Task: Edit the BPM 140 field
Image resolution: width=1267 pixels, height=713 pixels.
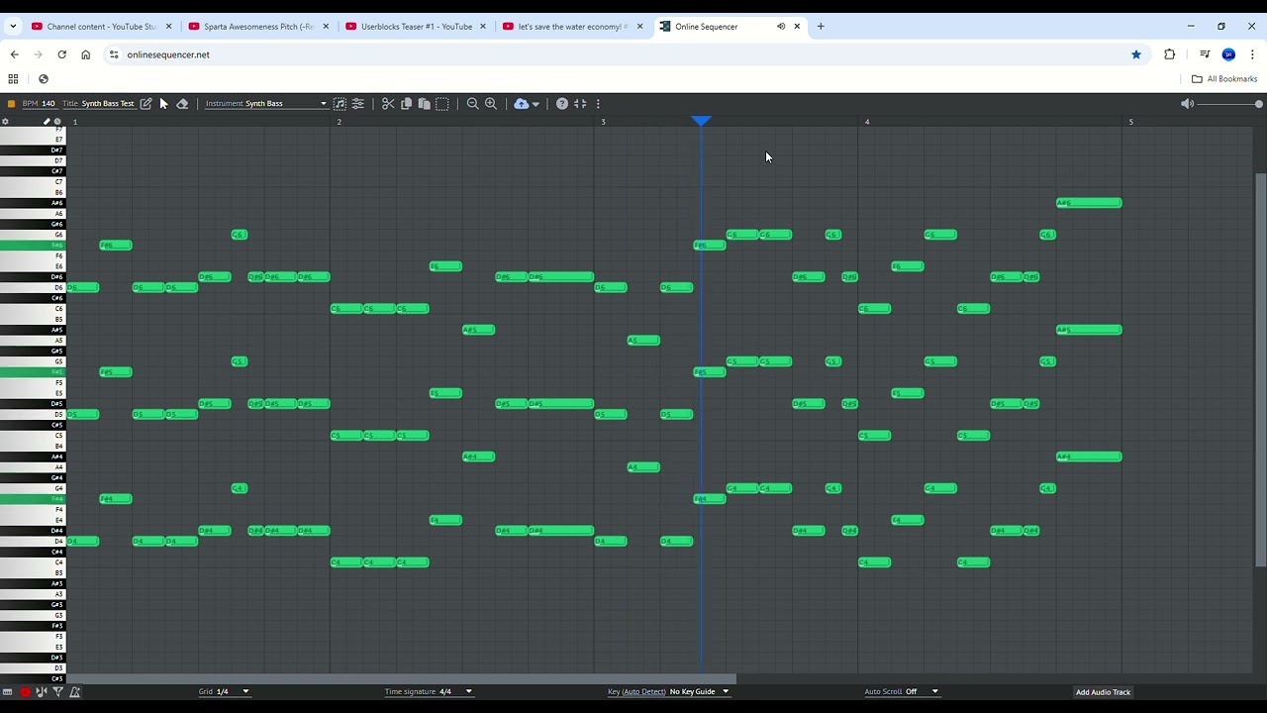Action: pyautogui.click(x=40, y=103)
